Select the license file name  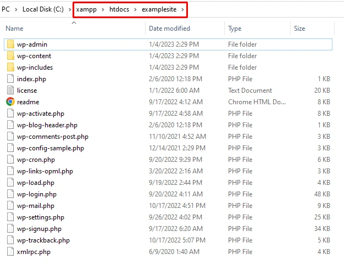click(x=27, y=91)
